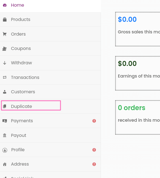Click red warning badge beside Payments
Viewport: 160px width, 178px height.
tap(94, 121)
